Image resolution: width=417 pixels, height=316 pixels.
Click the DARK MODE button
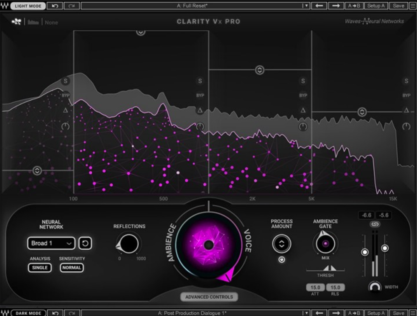(x=28, y=313)
